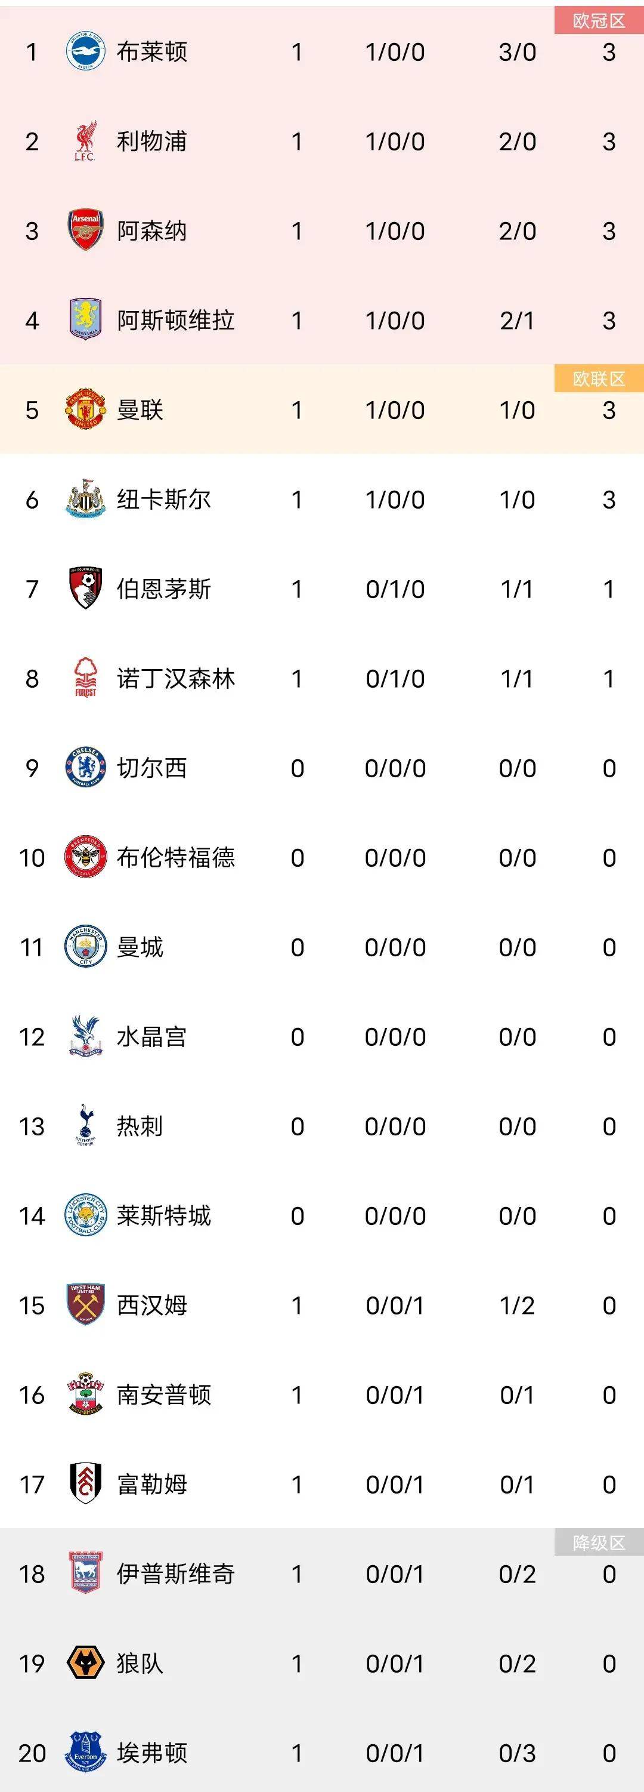The image size is (644, 1792).
Task: Open team name 伊普斯维奇
Action: pos(176,1574)
